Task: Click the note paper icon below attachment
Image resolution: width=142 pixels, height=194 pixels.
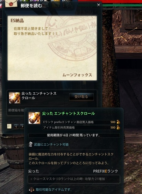Action: (9, 126)
